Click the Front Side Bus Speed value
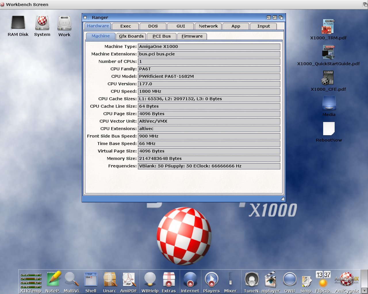The width and height of the screenshot is (368, 294). click(x=209, y=136)
